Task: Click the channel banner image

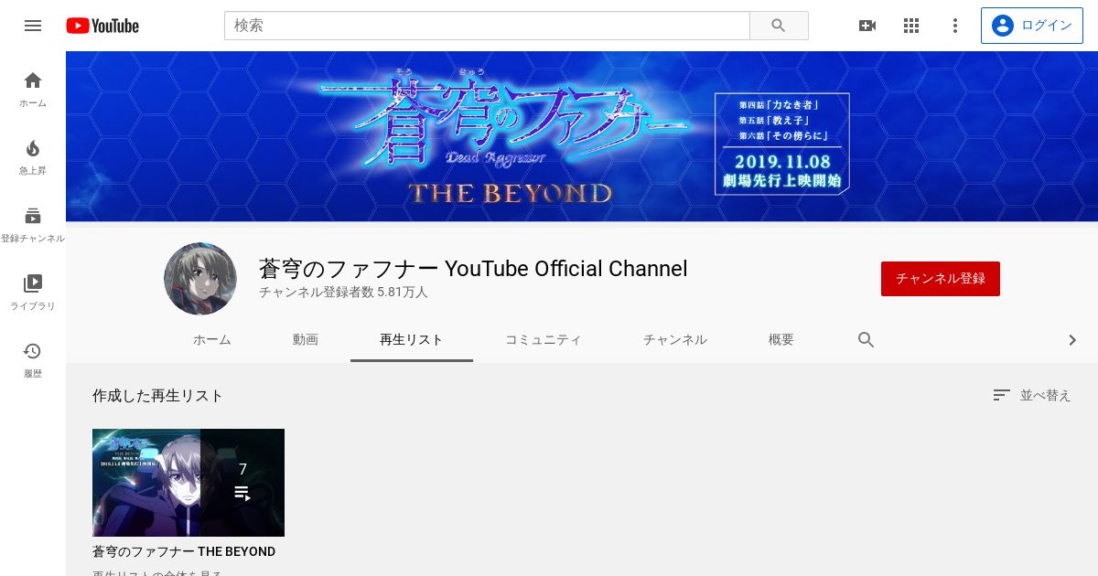Action: click(582, 136)
